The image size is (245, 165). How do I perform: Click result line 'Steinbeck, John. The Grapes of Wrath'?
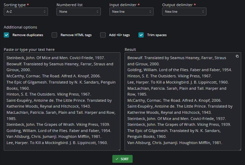179,124
